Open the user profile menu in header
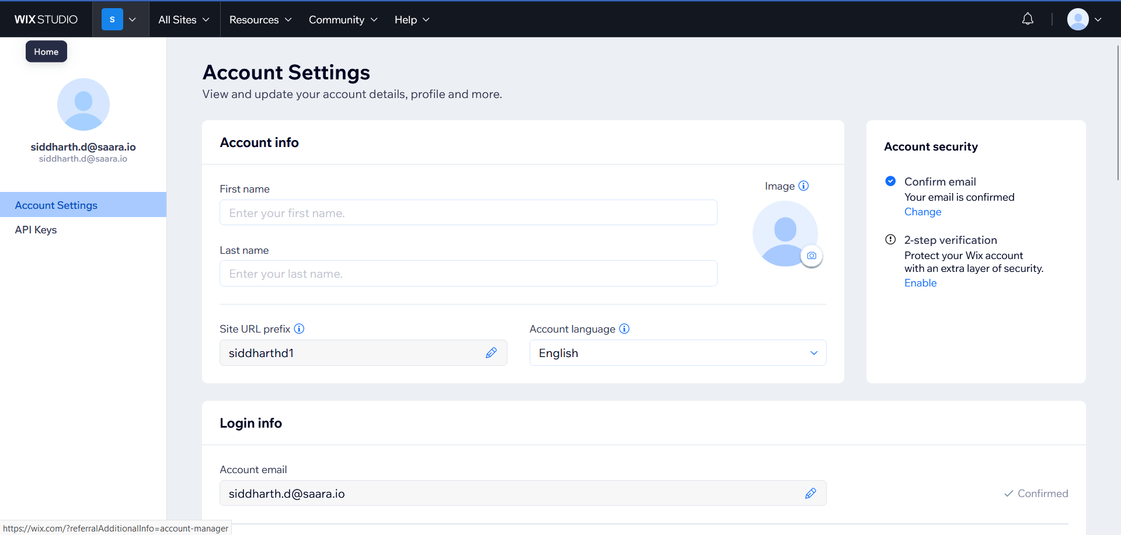The width and height of the screenshot is (1121, 535). click(1084, 19)
